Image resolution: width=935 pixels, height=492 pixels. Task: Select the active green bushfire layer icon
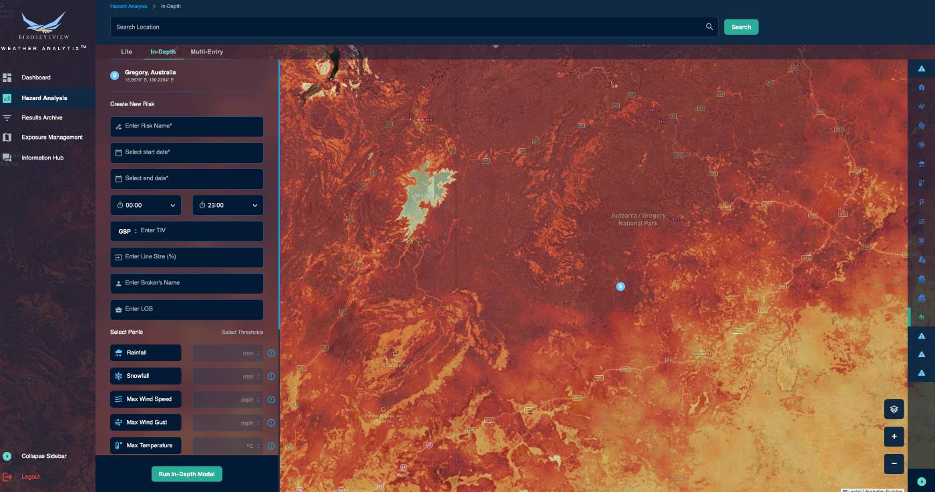(922, 316)
